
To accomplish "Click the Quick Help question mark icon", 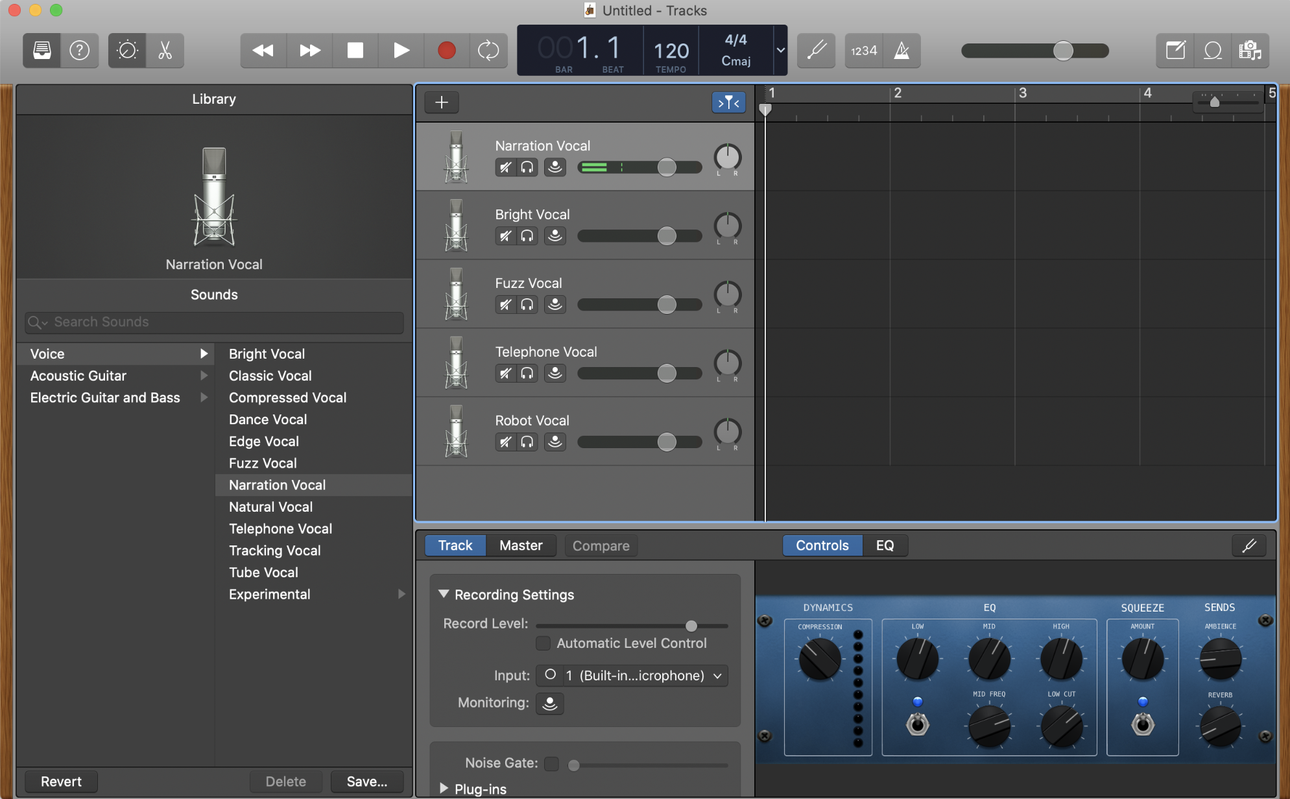I will tap(80, 51).
